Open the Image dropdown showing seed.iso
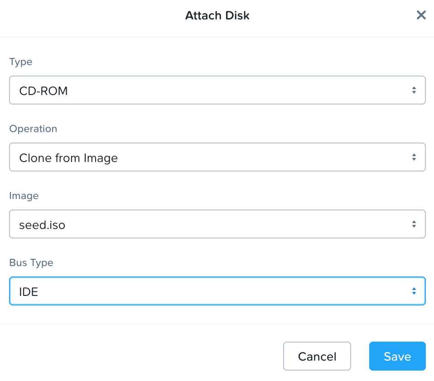 coord(217,224)
